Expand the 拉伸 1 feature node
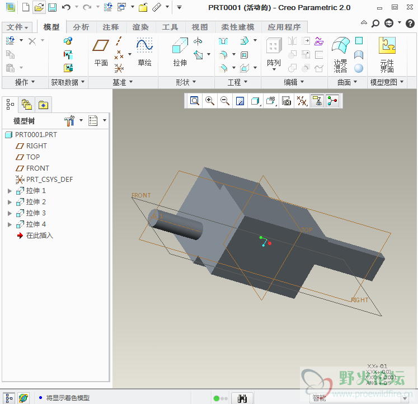Screen dimensions: 418x404 coord(10,191)
